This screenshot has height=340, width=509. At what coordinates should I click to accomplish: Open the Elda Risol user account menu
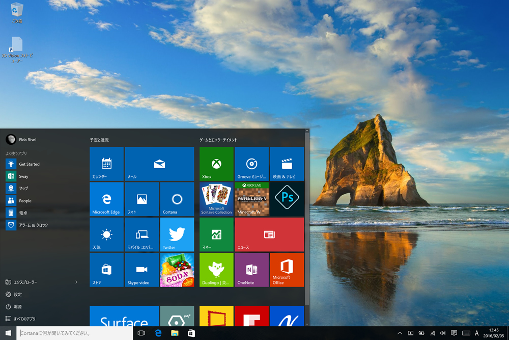point(21,140)
